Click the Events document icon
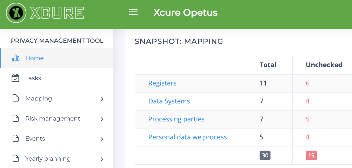The image size is (352, 168). click(x=15, y=139)
